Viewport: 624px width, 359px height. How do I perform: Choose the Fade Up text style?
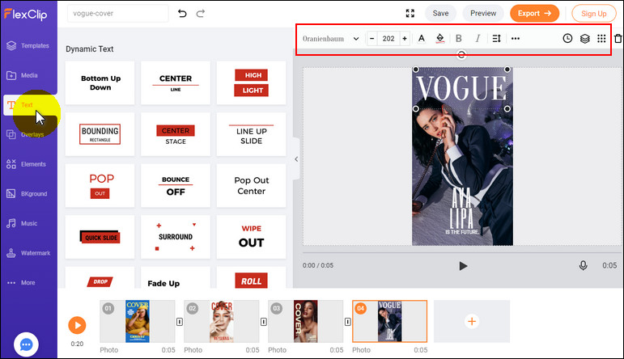(x=176, y=278)
